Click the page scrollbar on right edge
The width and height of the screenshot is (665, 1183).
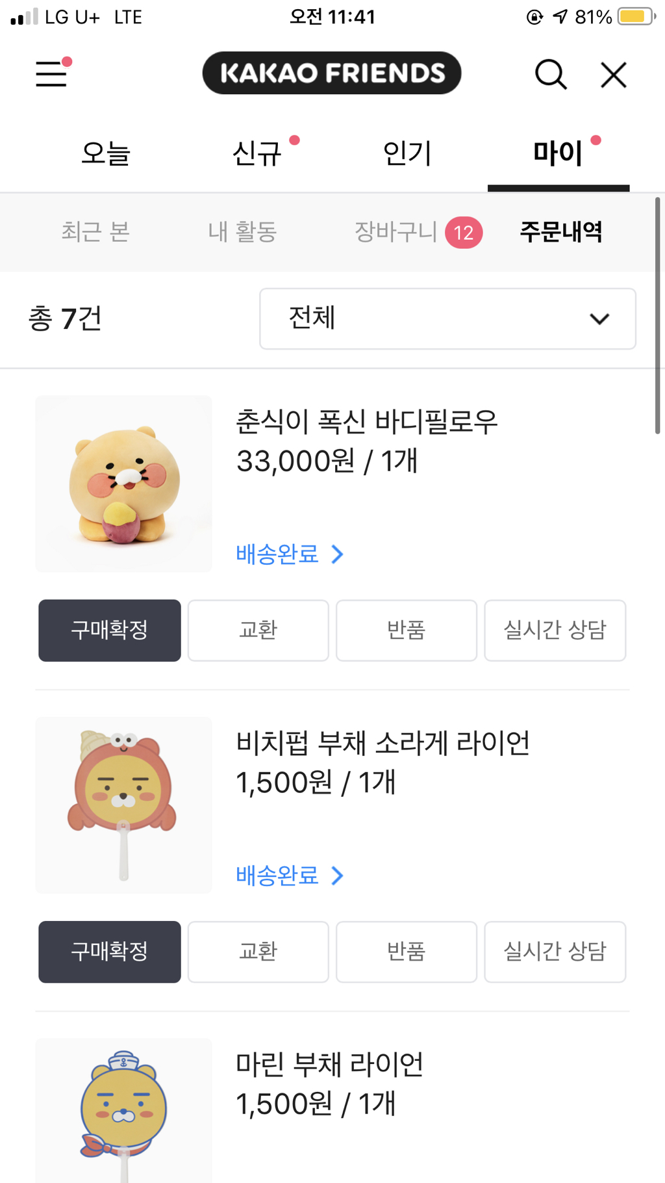coord(657,315)
